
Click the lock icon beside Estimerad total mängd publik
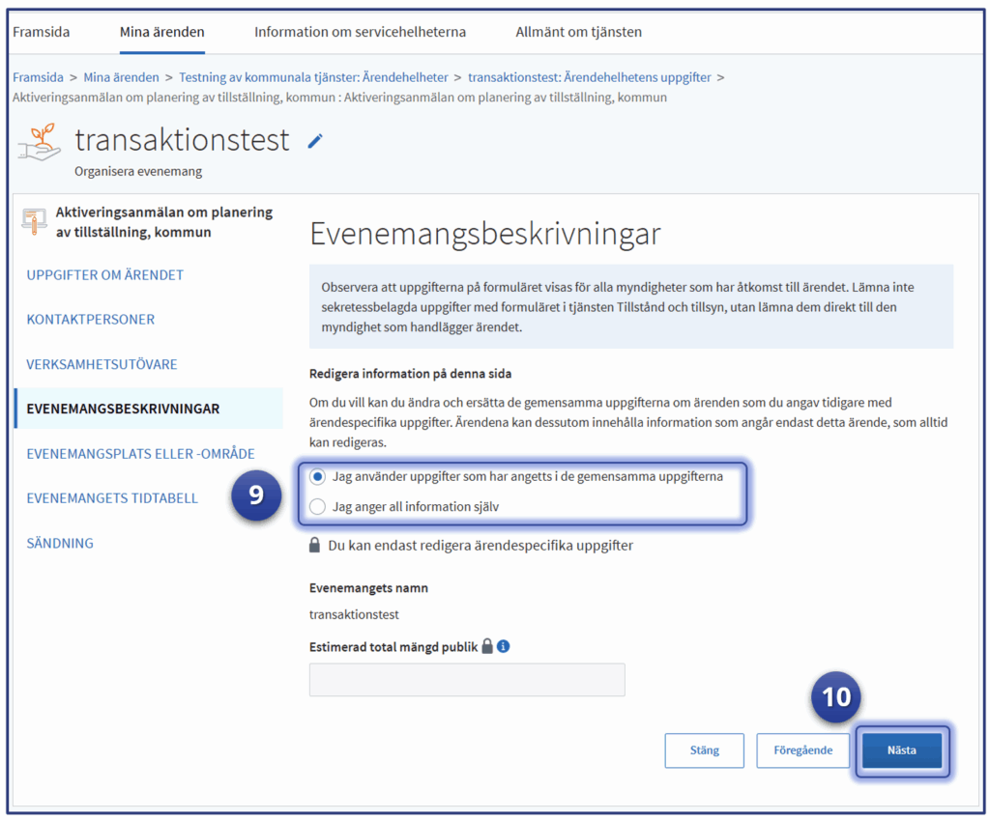point(487,646)
